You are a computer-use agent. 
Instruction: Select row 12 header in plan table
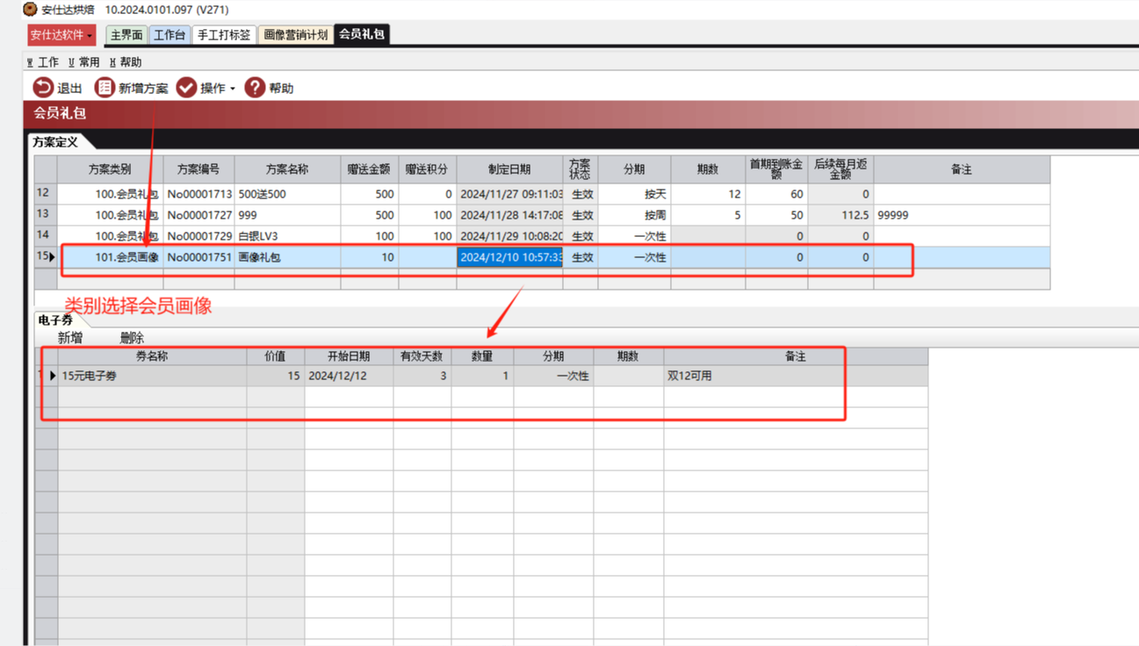pos(46,193)
